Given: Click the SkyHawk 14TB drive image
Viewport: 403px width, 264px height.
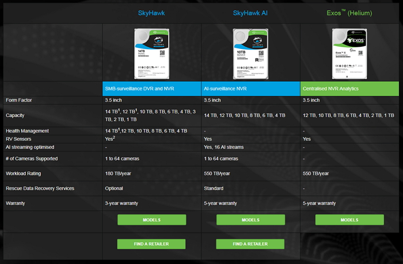Looking at the screenshot, I should point(151,54).
